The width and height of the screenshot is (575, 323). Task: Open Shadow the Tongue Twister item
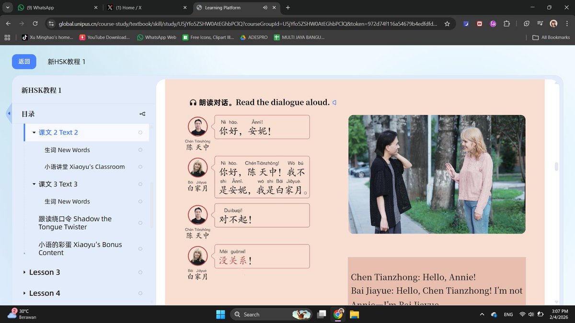pos(75,223)
